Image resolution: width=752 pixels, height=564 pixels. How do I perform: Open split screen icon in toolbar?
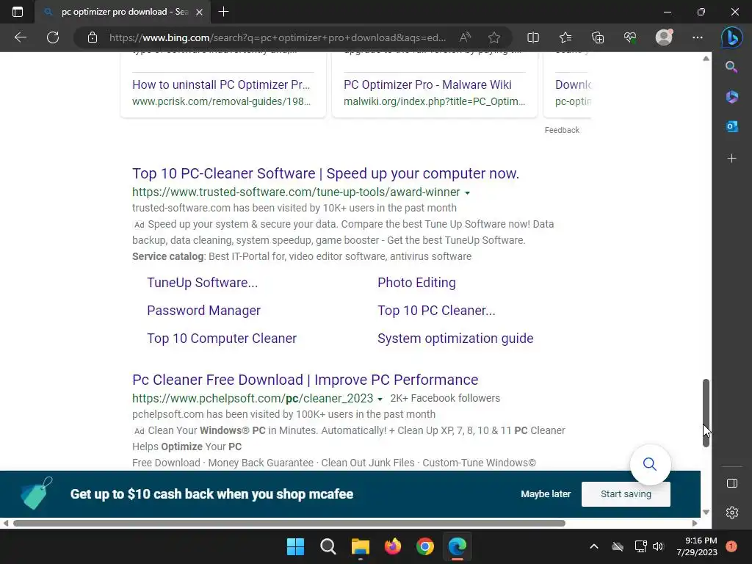[533, 37]
